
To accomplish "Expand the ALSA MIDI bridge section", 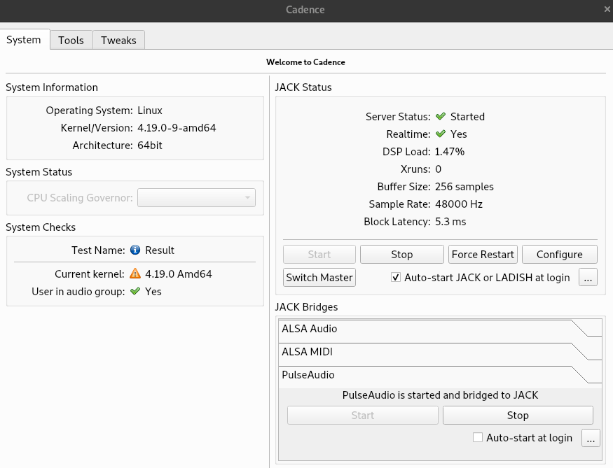I will click(x=440, y=352).
